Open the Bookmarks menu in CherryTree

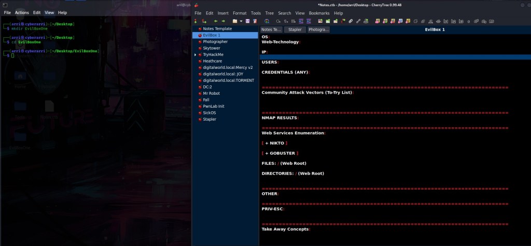[318, 13]
